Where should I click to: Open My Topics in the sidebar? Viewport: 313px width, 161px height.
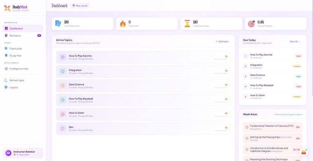coord(23,36)
